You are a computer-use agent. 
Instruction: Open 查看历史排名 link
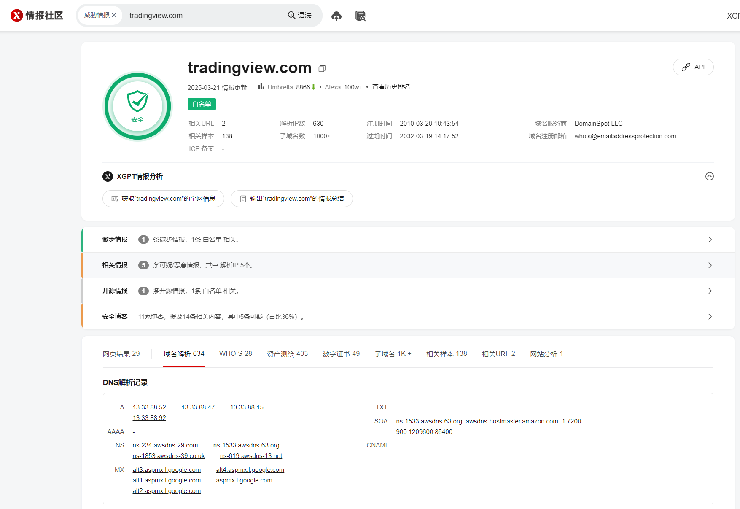pyautogui.click(x=391, y=87)
